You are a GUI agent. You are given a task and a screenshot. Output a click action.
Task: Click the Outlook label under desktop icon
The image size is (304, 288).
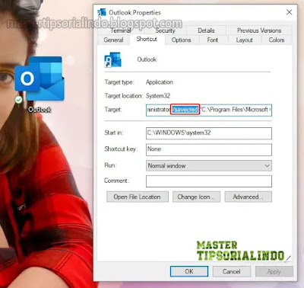[40, 110]
